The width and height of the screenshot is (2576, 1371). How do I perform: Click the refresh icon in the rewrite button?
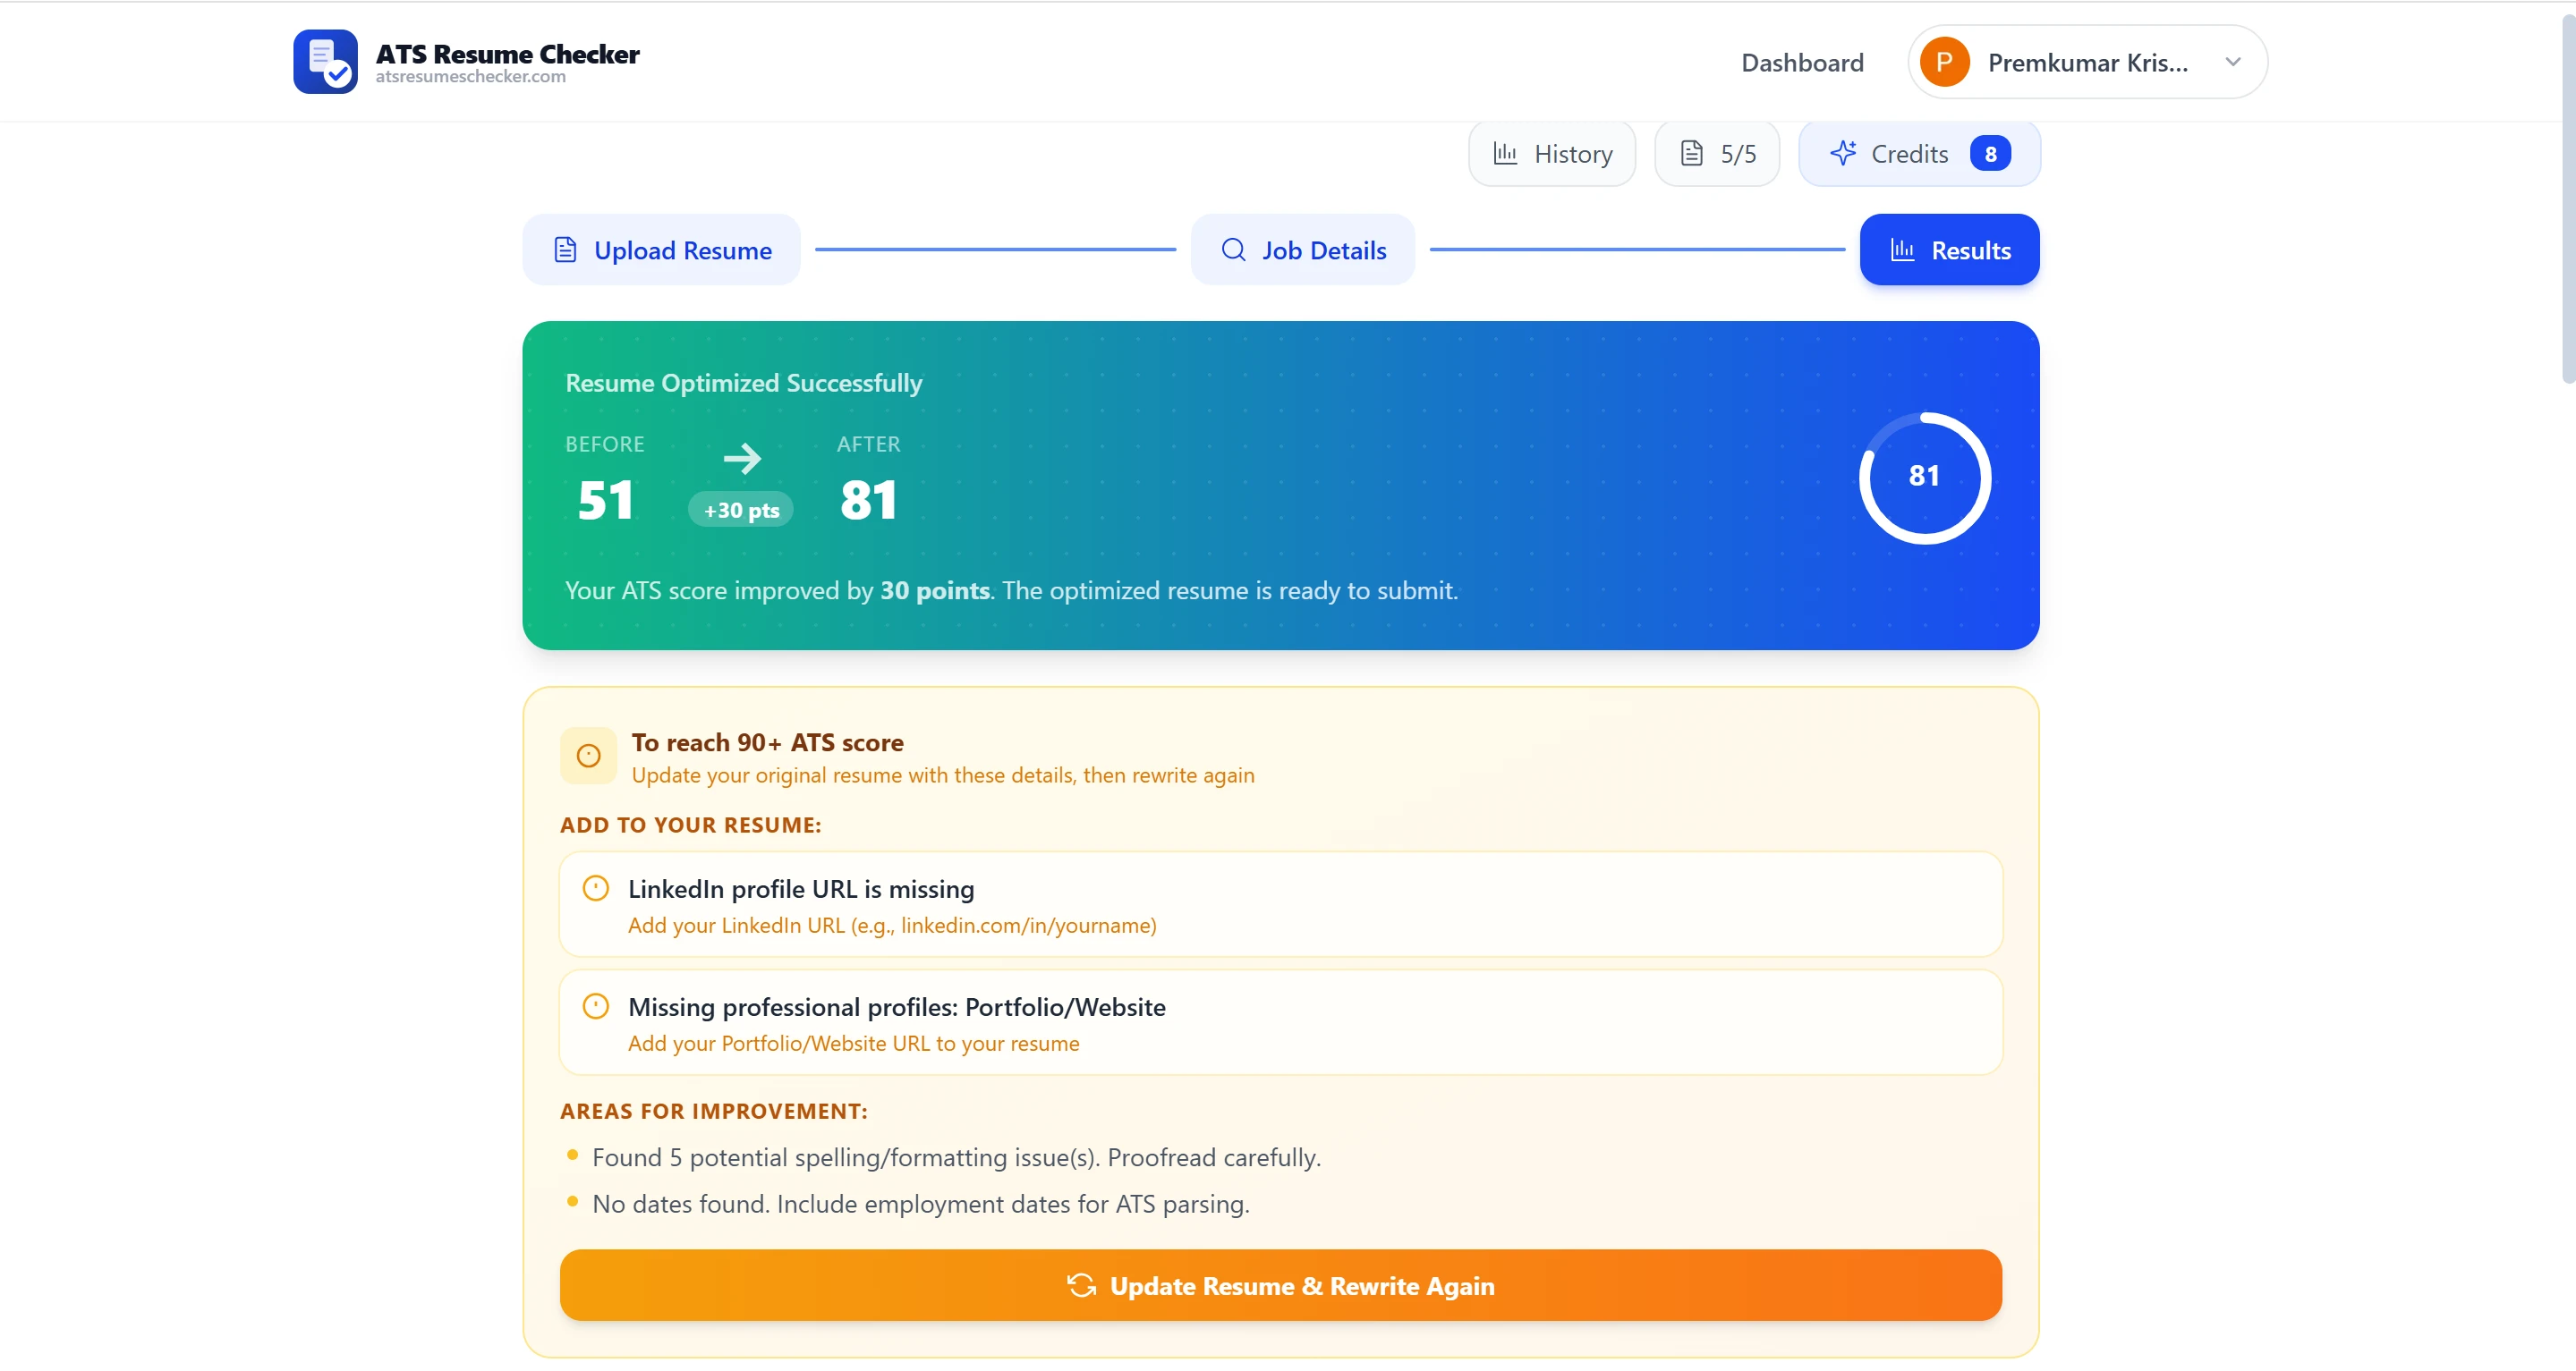tap(1081, 1285)
